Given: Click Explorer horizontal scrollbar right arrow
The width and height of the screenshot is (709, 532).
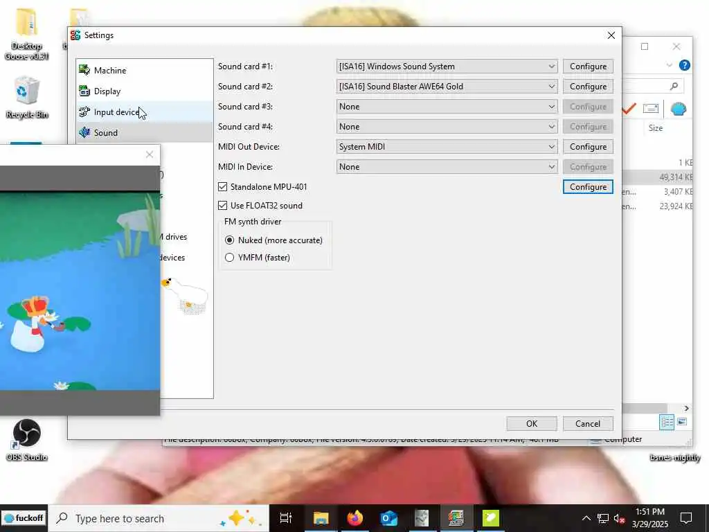Looking at the screenshot, I should point(686,408).
